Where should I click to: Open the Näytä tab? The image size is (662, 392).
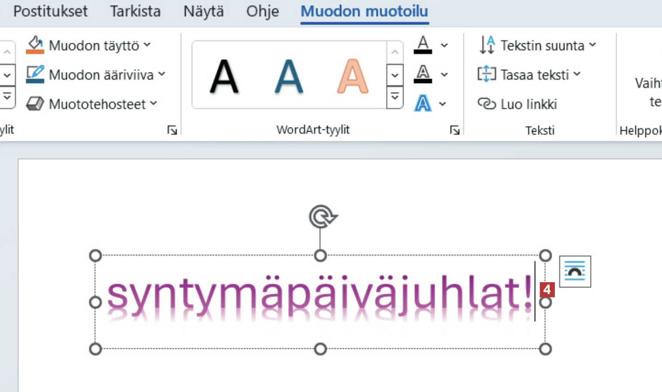tap(203, 11)
